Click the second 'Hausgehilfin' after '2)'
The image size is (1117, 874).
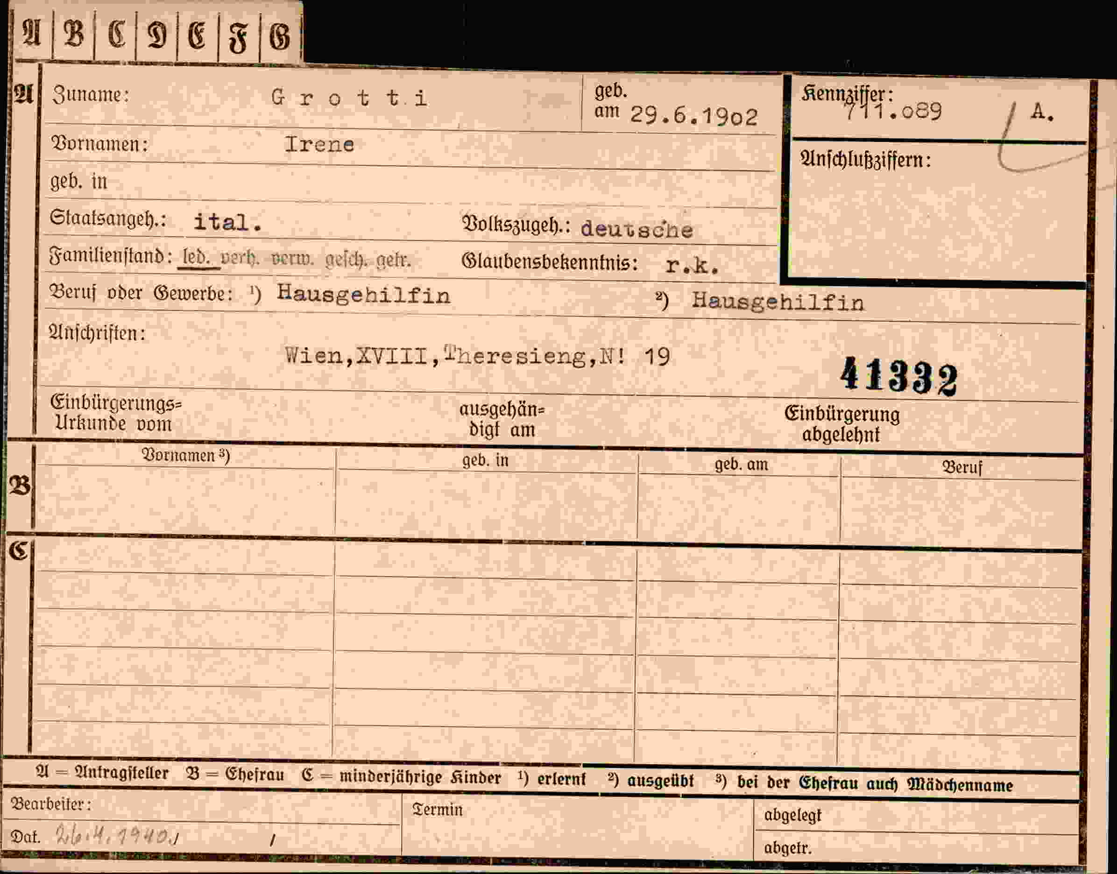(778, 302)
